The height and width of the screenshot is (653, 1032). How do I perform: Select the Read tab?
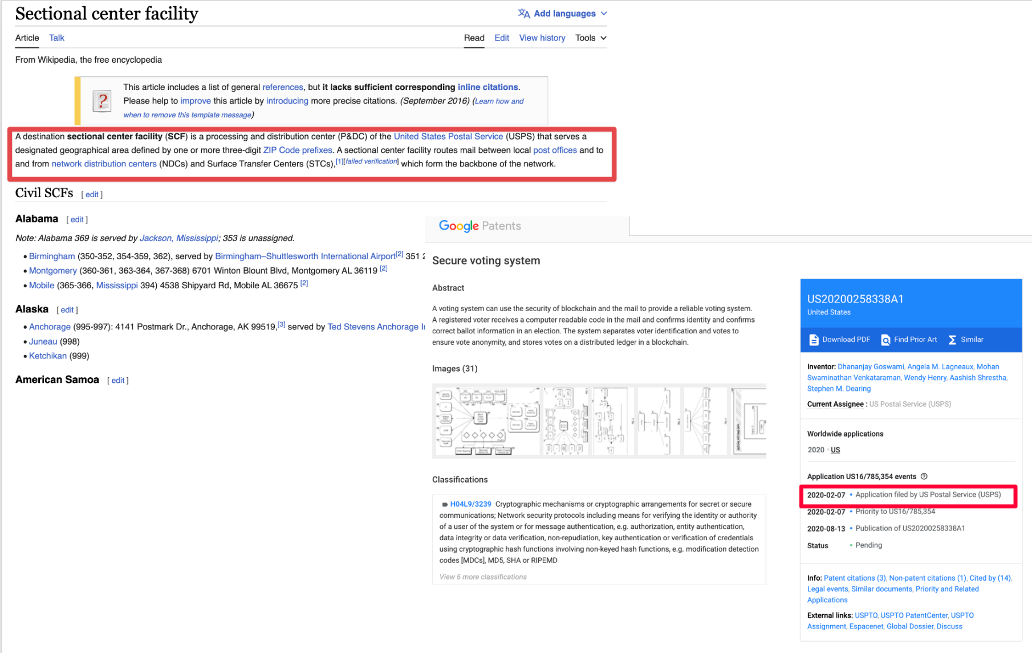click(474, 38)
